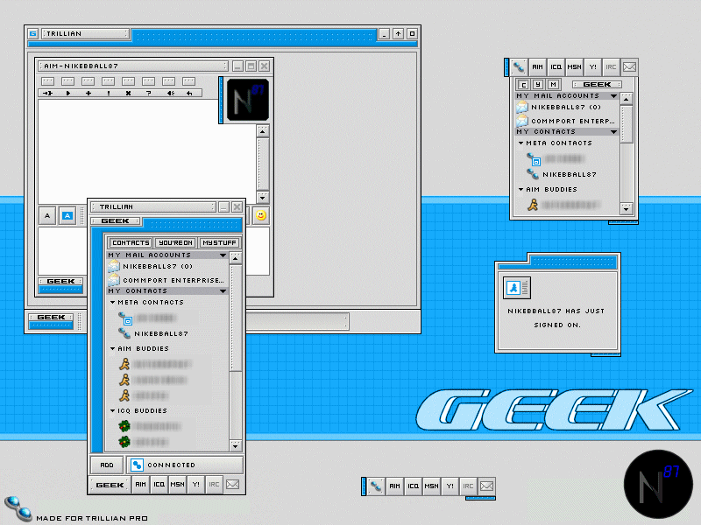Toggle Y! connection in Trillian contact list window
Viewport: 701px width, 525px height.
(195, 485)
